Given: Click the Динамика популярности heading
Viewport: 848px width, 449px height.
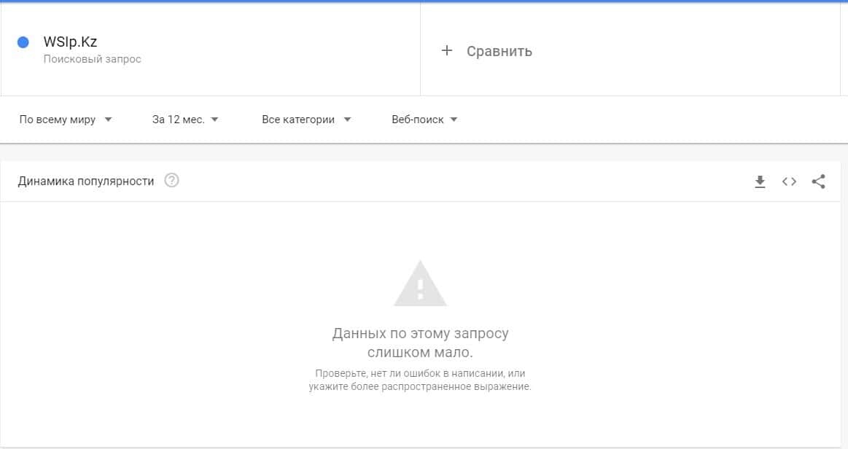Looking at the screenshot, I should click(x=86, y=181).
